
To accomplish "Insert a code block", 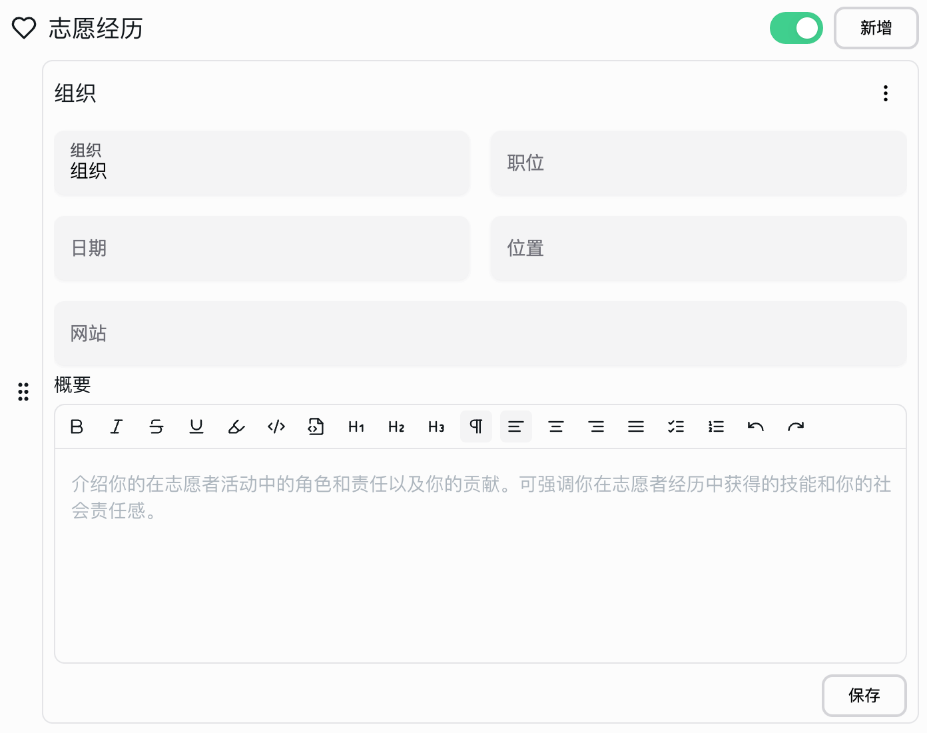I will (316, 426).
